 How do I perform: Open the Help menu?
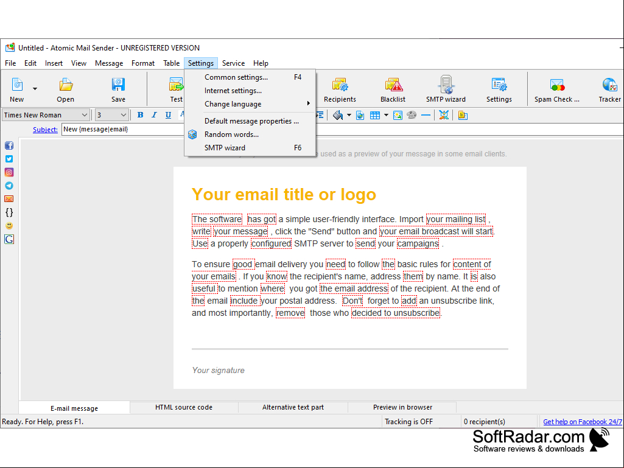coord(261,63)
